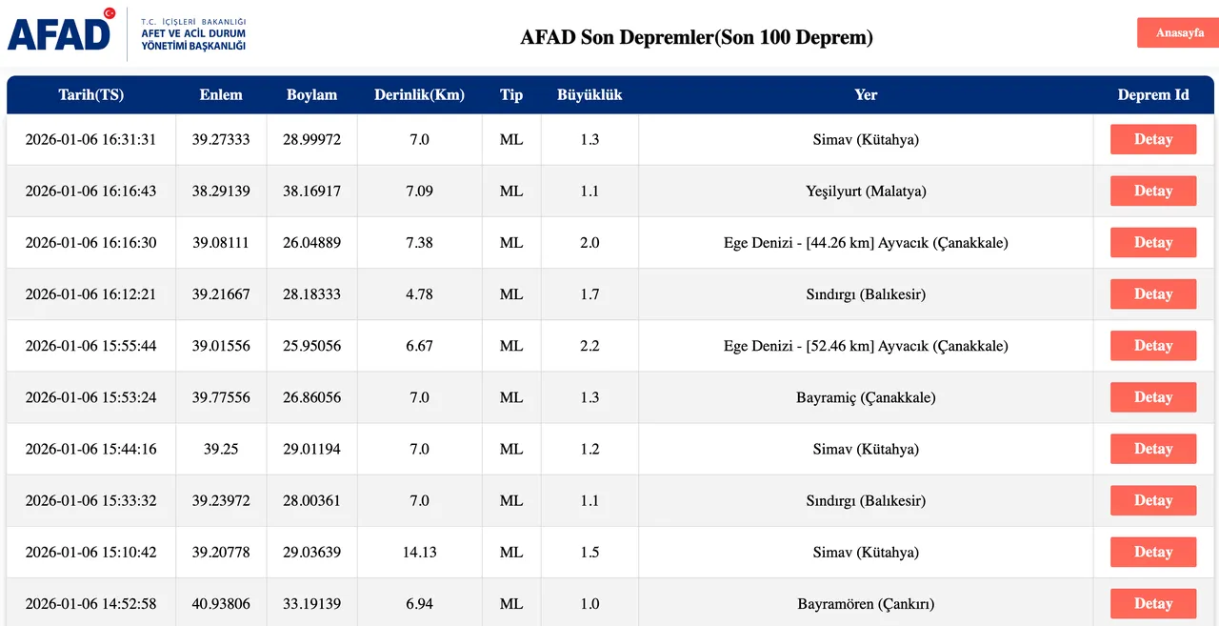Viewport: 1219px width, 626px height.
Task: Open the Anasayfa page
Action: pyautogui.click(x=1178, y=31)
